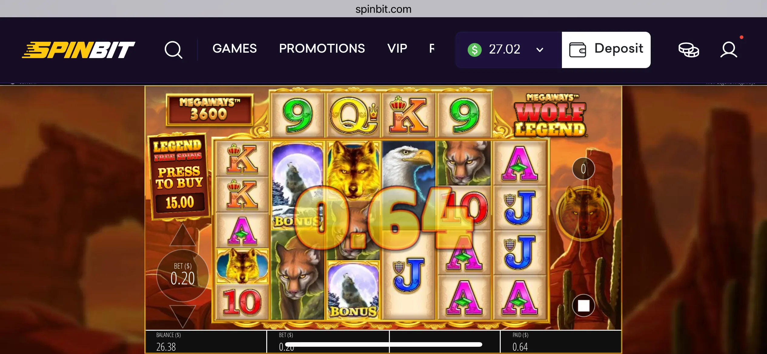
Task: Open the PROMOTIONS menu
Action: pyautogui.click(x=322, y=48)
